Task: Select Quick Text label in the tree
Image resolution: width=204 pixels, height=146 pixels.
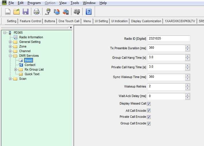Action: point(32,74)
